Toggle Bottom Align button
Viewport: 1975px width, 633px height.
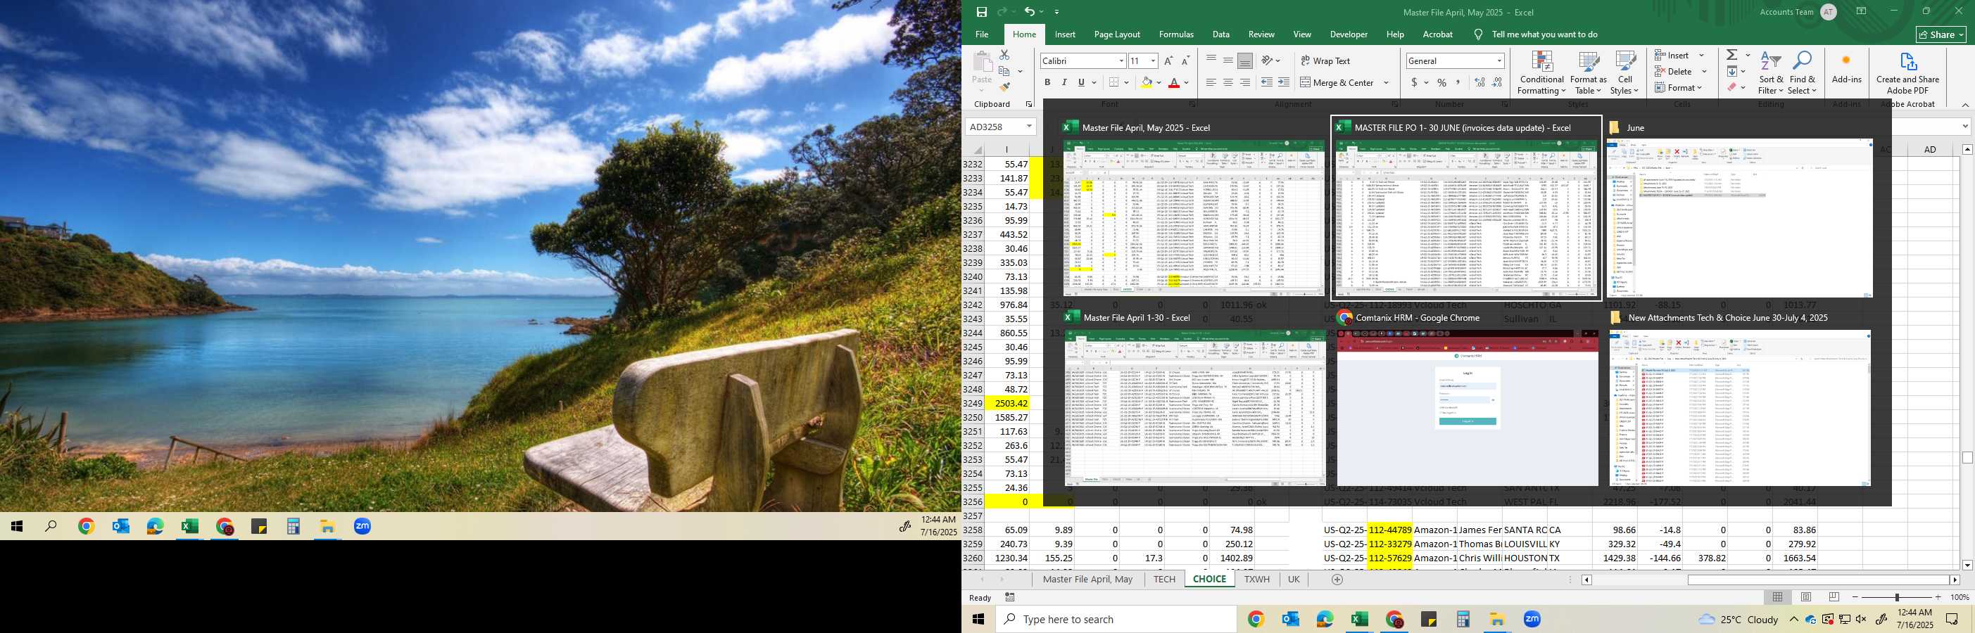1245,60
